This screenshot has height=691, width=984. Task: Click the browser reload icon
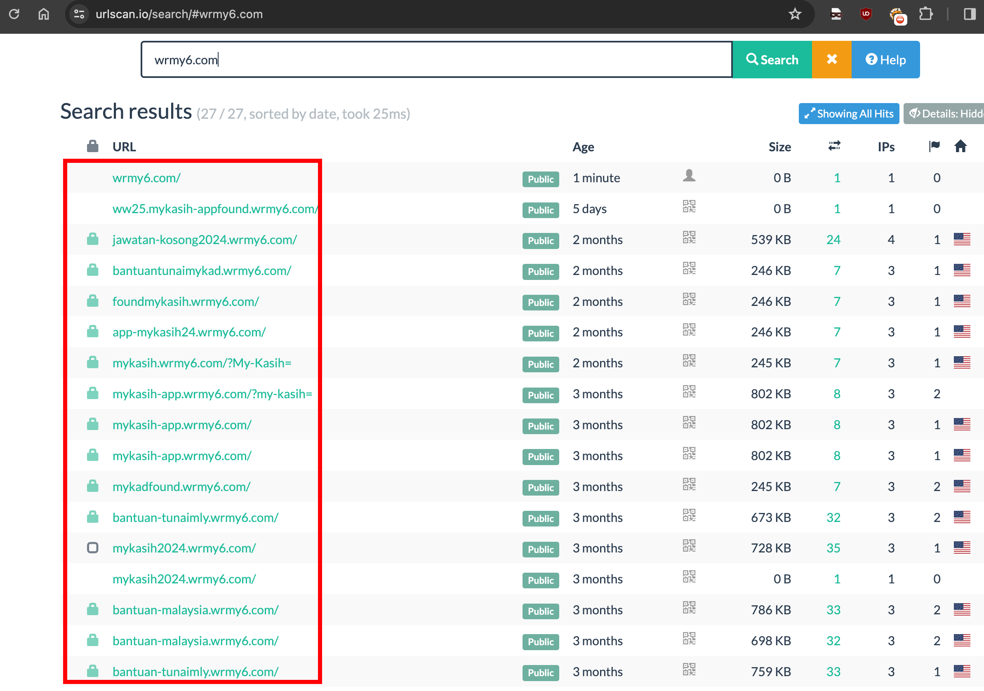(14, 14)
